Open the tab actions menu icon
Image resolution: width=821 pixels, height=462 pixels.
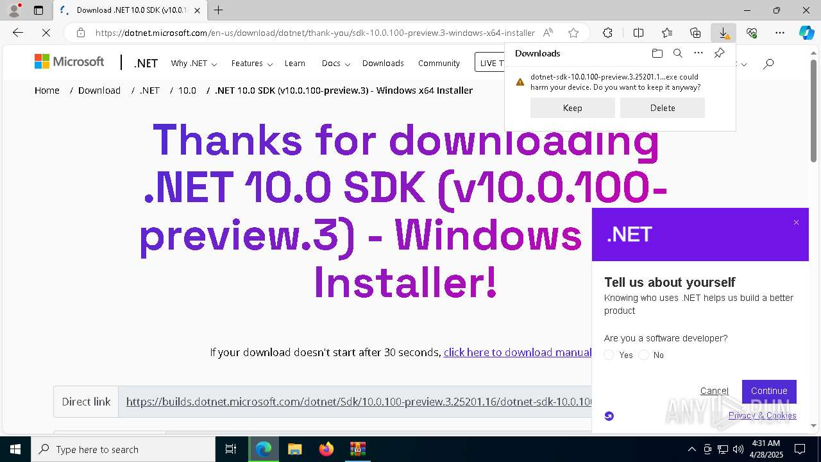pyautogui.click(x=38, y=10)
